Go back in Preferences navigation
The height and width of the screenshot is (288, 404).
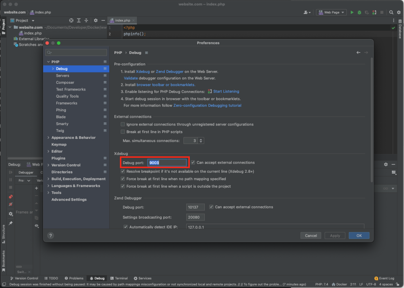click(x=358, y=52)
